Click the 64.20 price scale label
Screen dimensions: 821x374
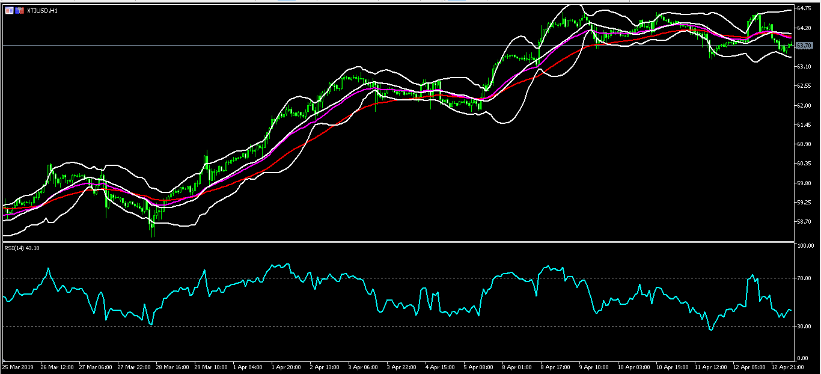pyautogui.click(x=804, y=28)
